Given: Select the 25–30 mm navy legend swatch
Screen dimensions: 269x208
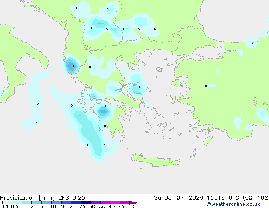Looking at the screenshot, I should click(85, 202).
